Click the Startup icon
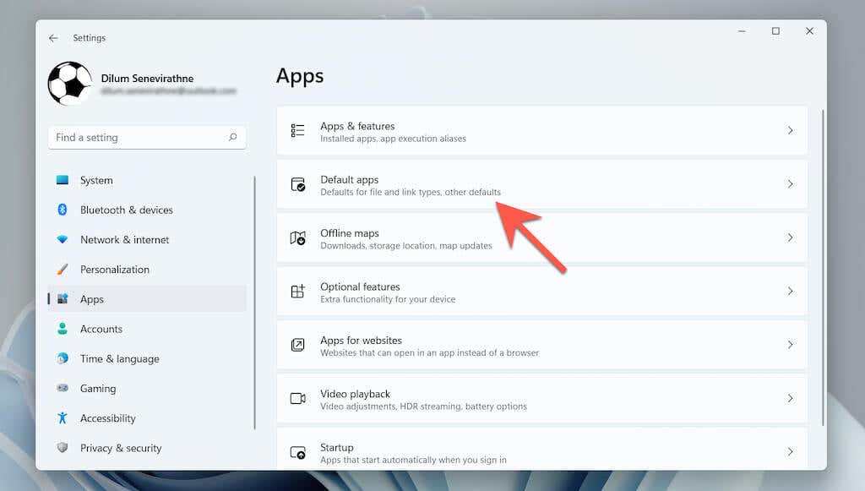The image size is (865, 491). pos(297,452)
